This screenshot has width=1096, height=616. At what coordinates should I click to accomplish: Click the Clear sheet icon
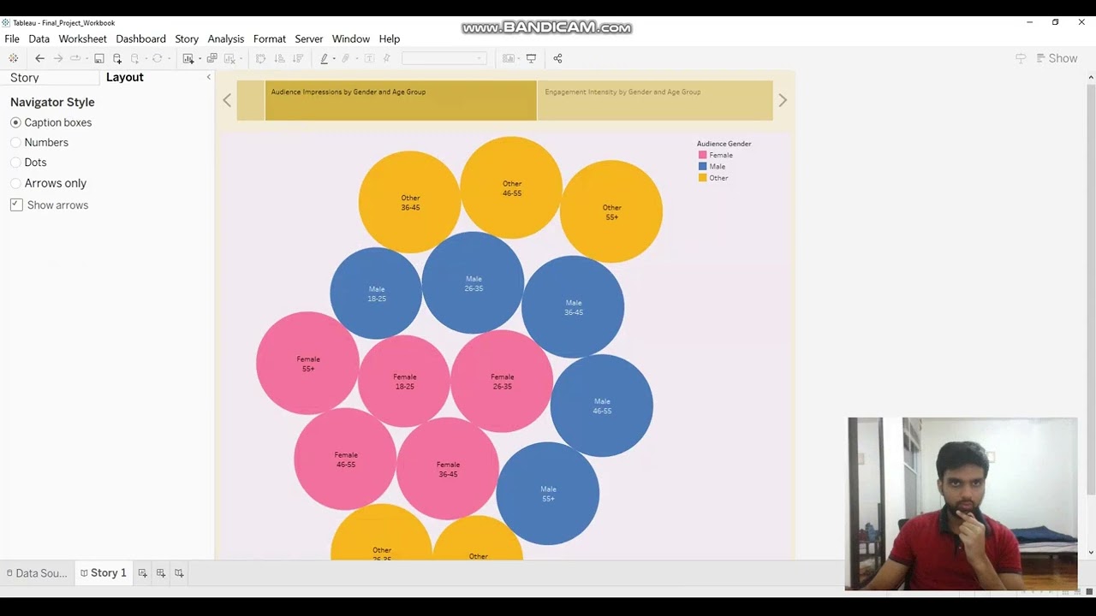tap(229, 58)
